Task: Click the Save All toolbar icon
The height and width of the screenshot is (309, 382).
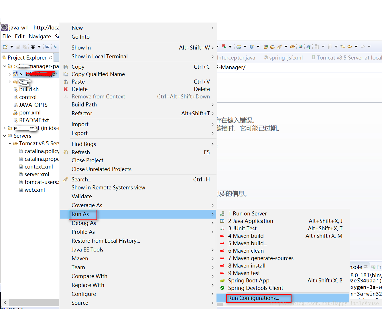Action: (x=25, y=47)
